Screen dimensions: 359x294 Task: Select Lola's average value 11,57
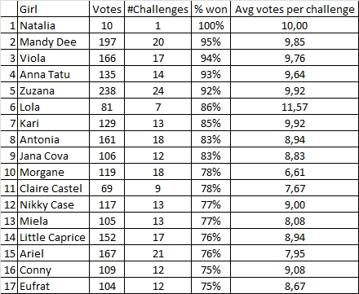(x=295, y=107)
